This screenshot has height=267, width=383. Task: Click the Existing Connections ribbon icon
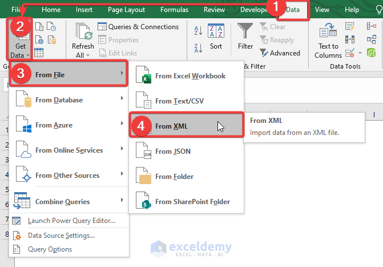pyautogui.click(x=52, y=39)
